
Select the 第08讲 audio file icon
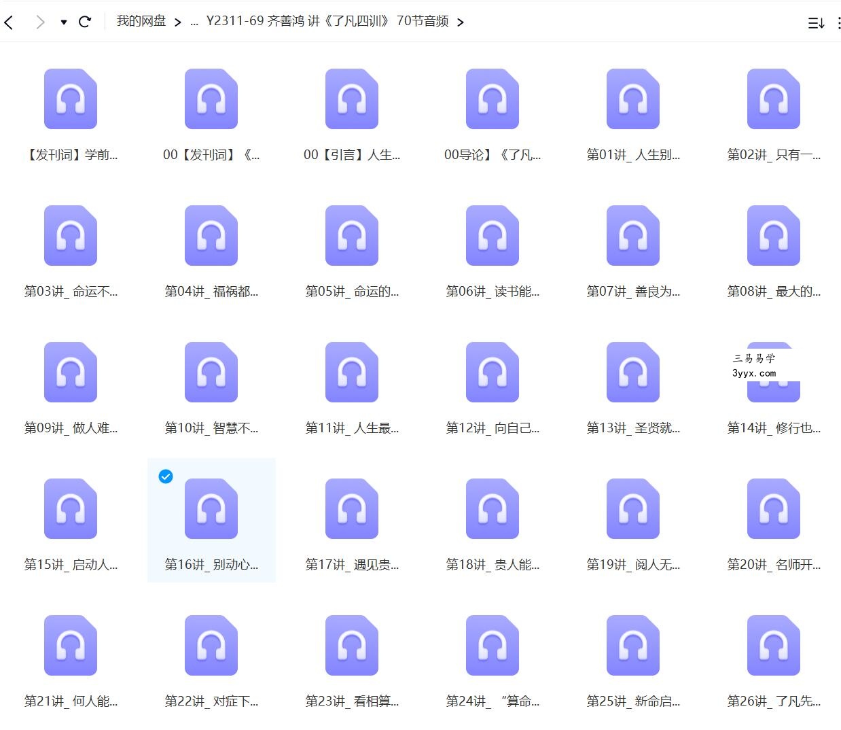click(774, 235)
